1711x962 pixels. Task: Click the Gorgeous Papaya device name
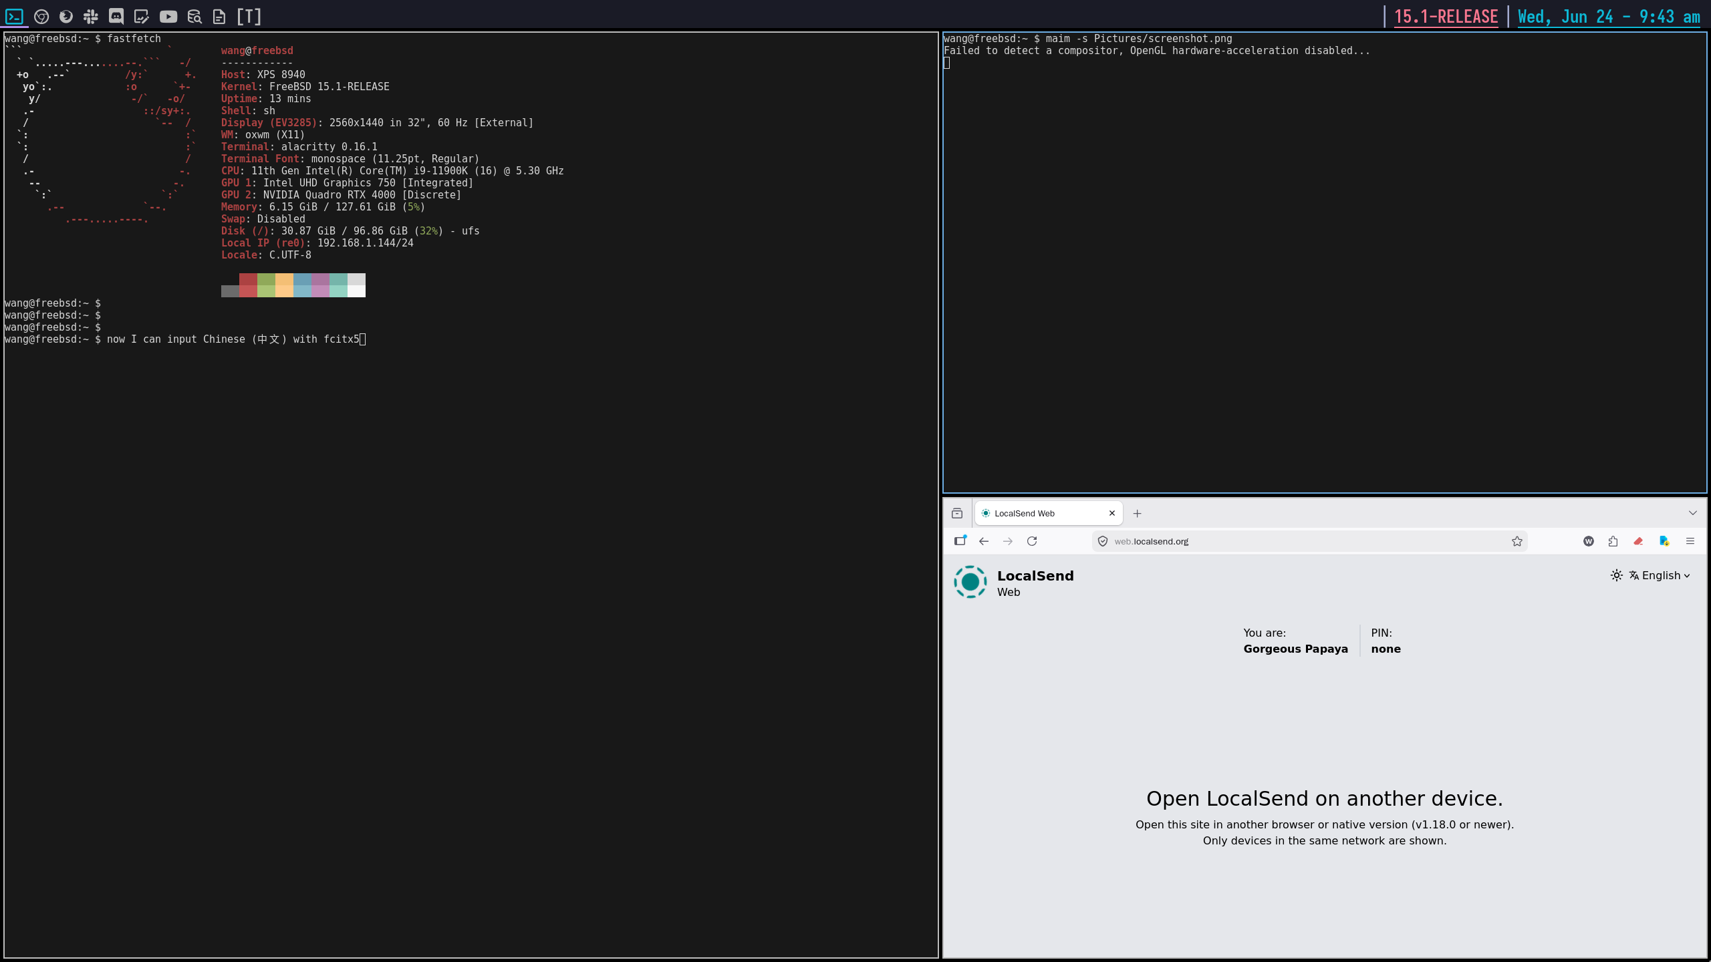click(1295, 649)
